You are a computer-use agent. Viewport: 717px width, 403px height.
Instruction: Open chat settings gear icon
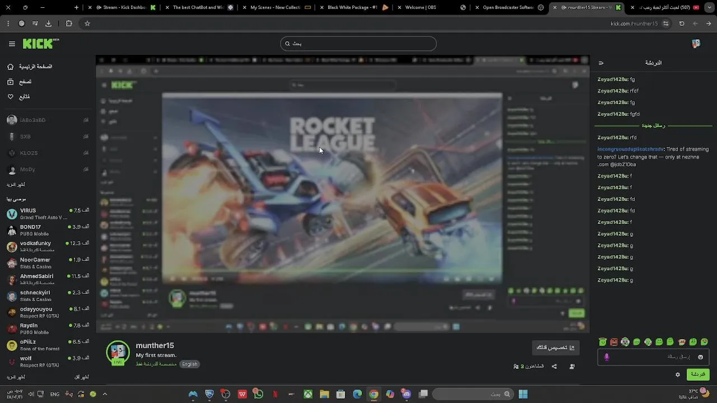click(677, 374)
